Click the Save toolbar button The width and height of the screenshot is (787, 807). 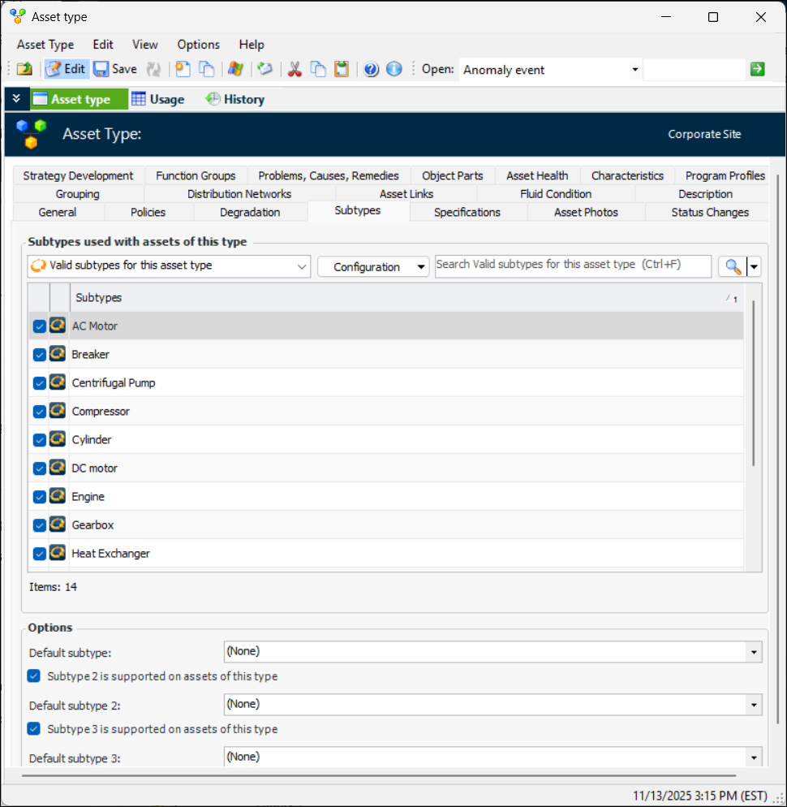click(114, 69)
